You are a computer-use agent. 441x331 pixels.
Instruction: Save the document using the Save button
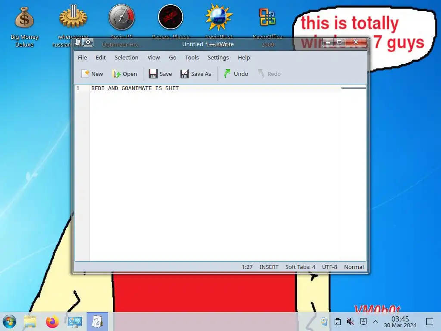[160, 74]
